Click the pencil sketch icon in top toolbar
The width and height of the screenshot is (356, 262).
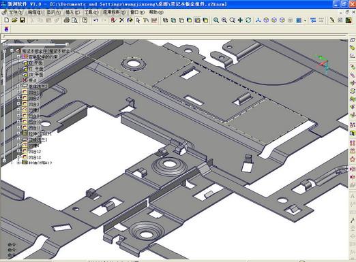tap(332, 20)
